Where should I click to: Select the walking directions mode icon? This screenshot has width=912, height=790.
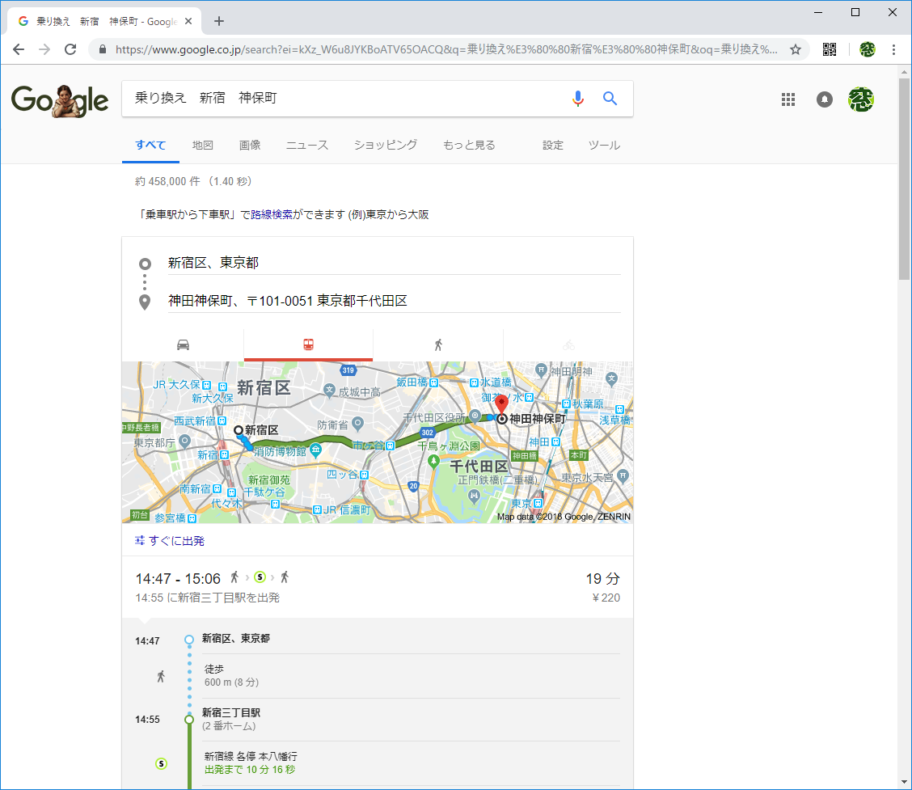pyautogui.click(x=438, y=344)
